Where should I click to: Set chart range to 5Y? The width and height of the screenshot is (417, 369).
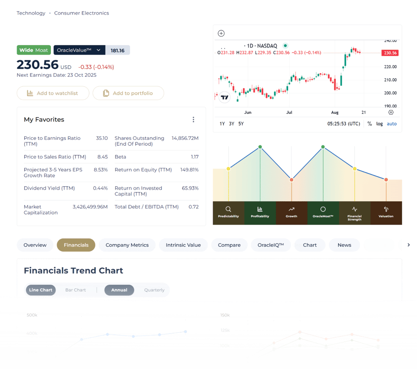[241, 124]
